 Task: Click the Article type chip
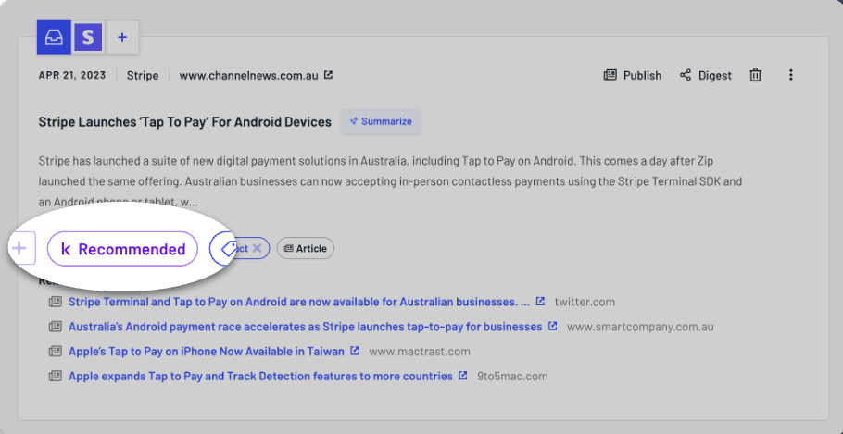[x=306, y=248]
